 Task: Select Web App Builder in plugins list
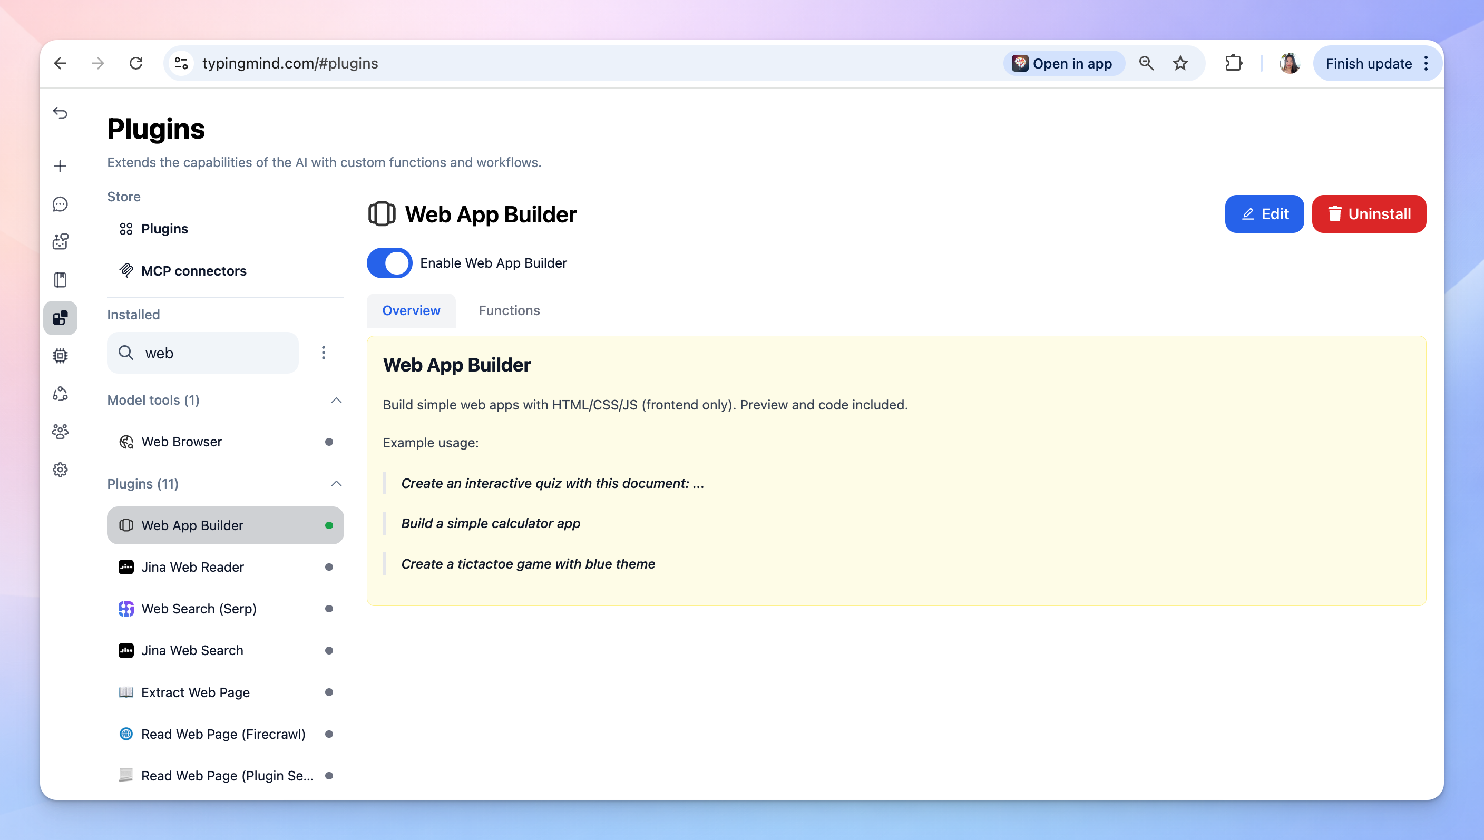coord(226,525)
